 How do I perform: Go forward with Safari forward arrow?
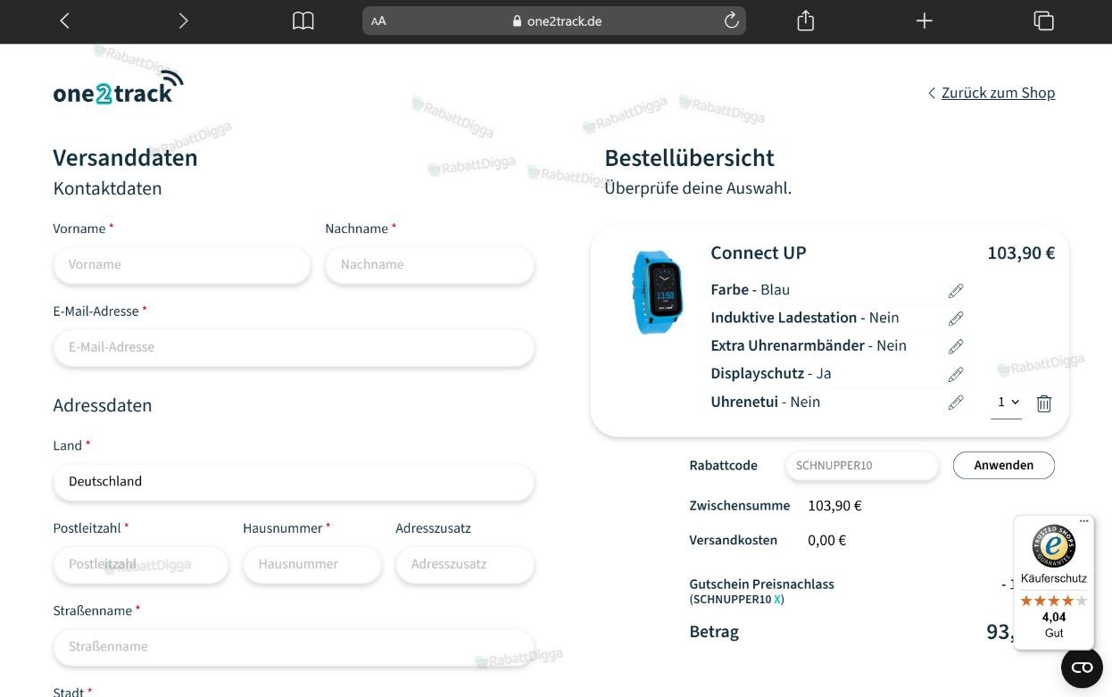[x=183, y=21]
